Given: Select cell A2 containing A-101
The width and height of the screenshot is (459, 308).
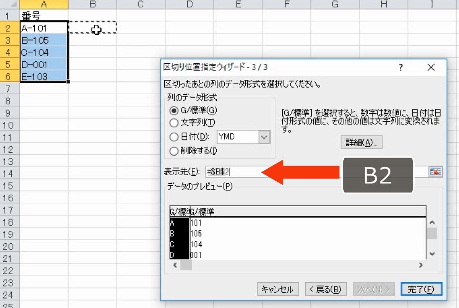Looking at the screenshot, I should point(43,27).
